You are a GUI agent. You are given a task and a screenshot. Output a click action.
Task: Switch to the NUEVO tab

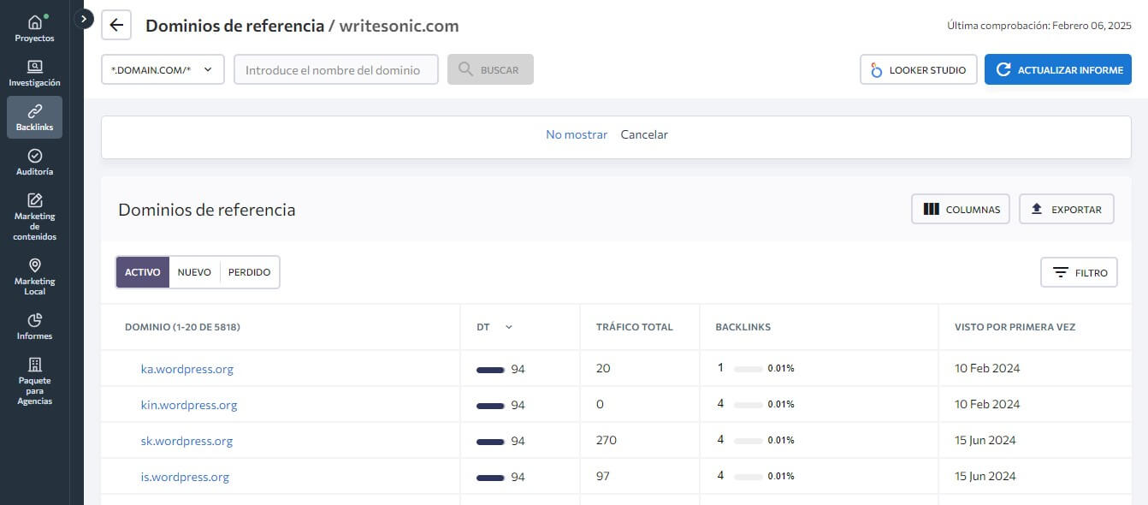click(x=194, y=272)
